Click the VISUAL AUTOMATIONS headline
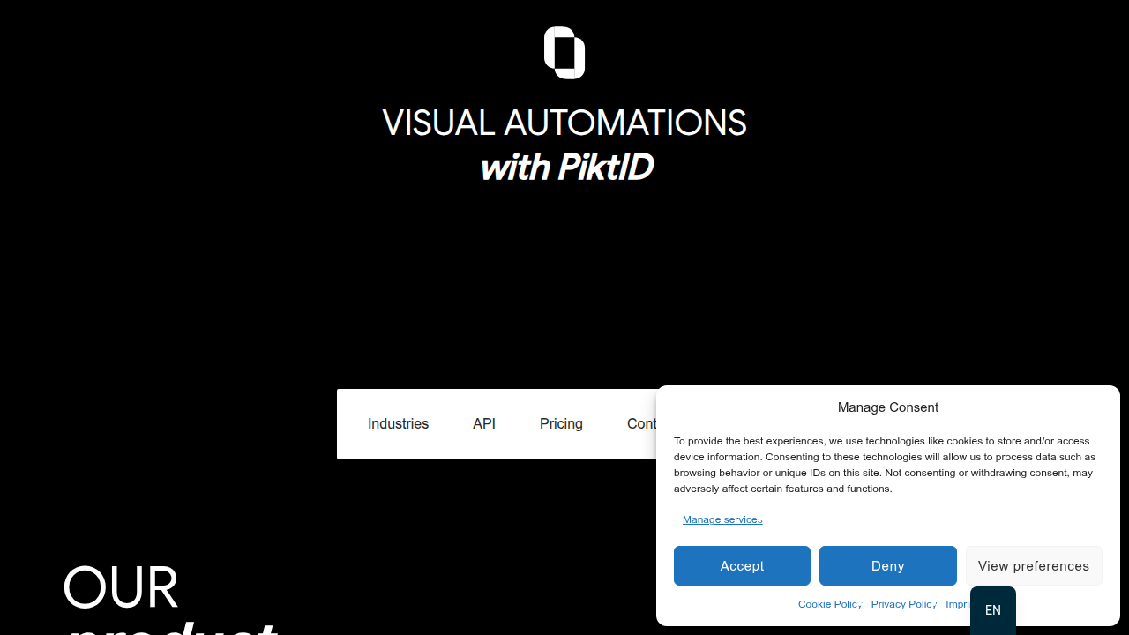Image resolution: width=1129 pixels, height=635 pixels. (564, 123)
